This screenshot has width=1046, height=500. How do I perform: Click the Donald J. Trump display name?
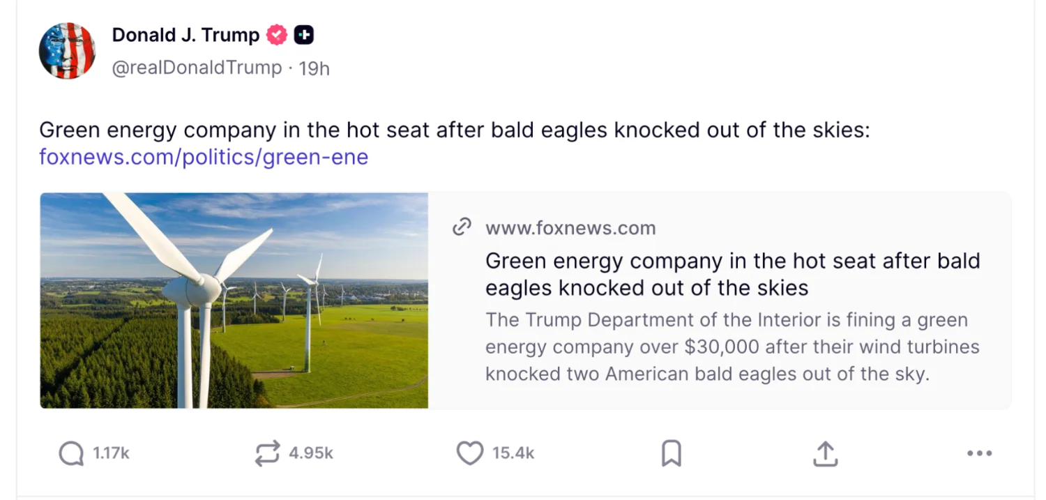click(x=185, y=35)
